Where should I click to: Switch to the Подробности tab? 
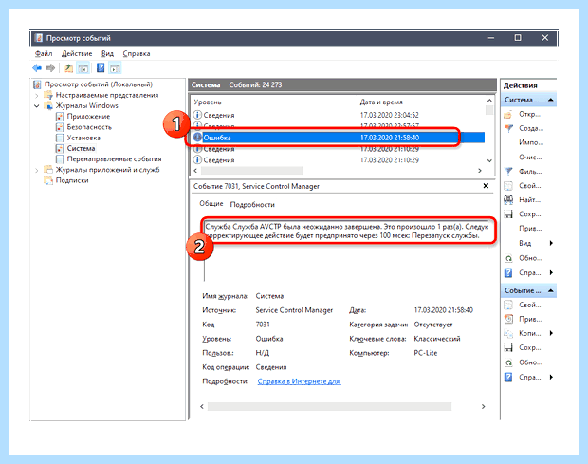(x=252, y=204)
